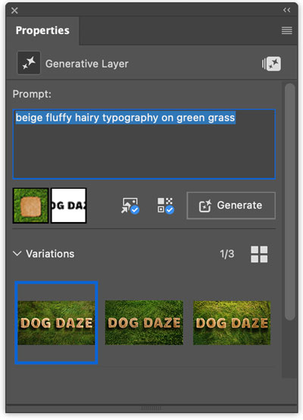
Task: Click the generative fill icon beside the layer title
Action: click(x=271, y=64)
